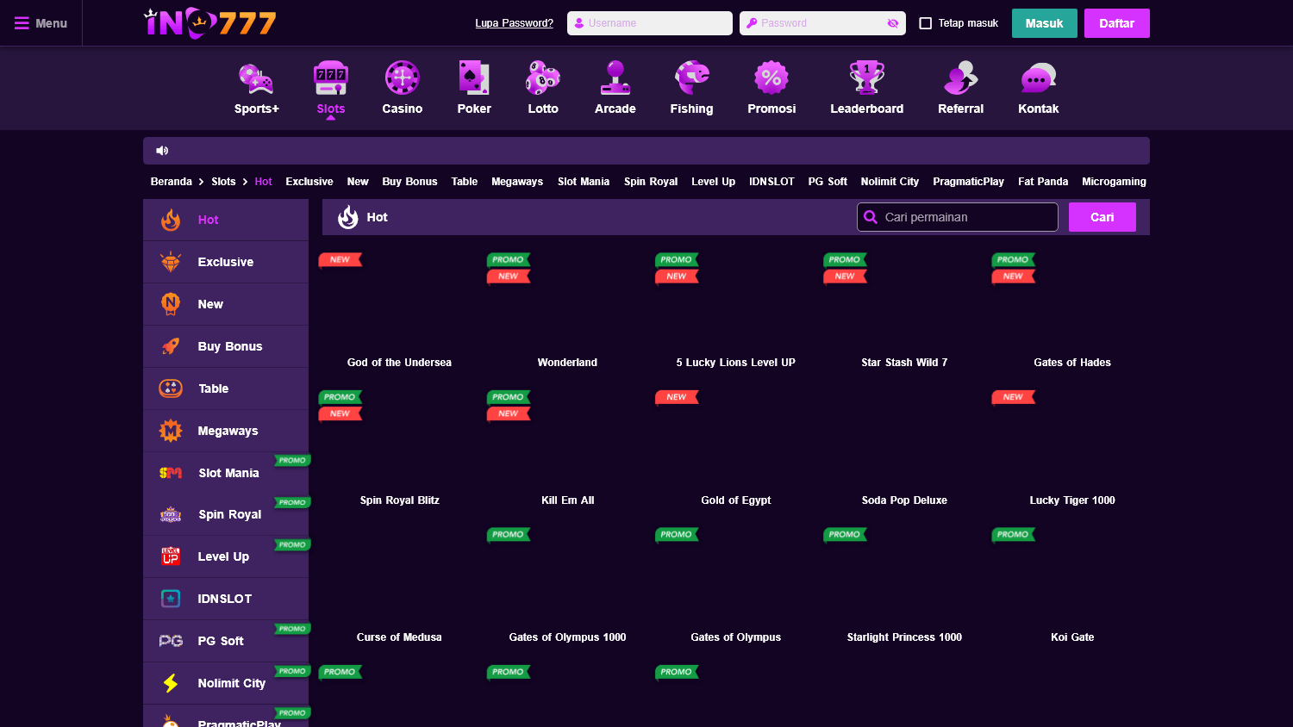
Task: Open the Lotto balls icon
Action: point(543,78)
